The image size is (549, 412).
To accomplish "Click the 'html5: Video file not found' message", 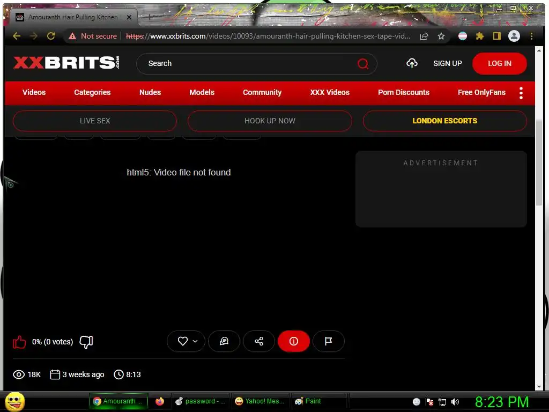I will click(x=179, y=172).
